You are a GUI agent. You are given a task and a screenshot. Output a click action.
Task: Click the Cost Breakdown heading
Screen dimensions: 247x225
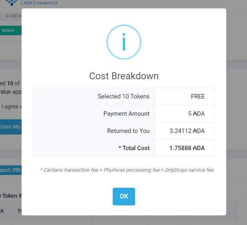(x=124, y=76)
